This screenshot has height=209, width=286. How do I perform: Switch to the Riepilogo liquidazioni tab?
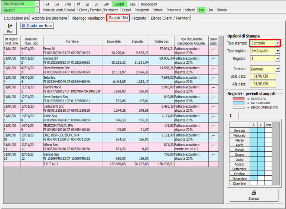pyautogui.click(x=88, y=18)
